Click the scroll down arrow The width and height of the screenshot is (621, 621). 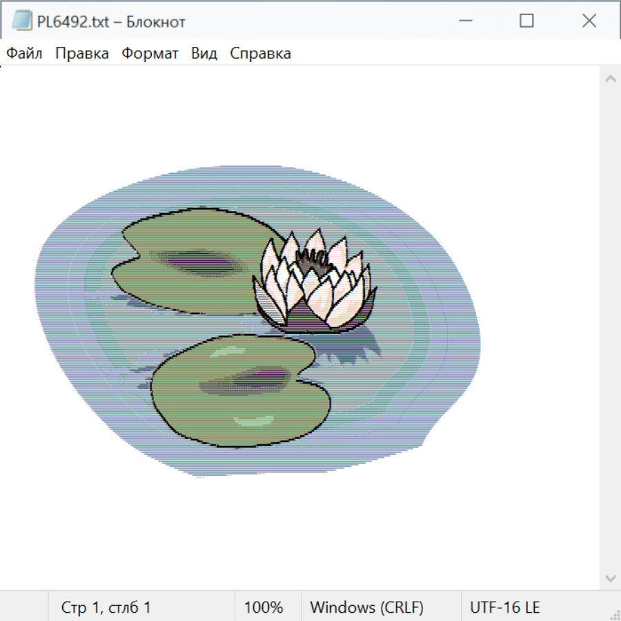coord(610,578)
